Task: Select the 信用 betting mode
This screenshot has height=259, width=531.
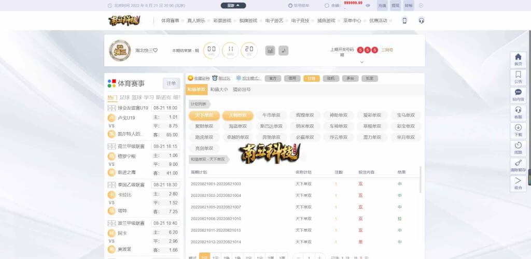Action: [292, 78]
